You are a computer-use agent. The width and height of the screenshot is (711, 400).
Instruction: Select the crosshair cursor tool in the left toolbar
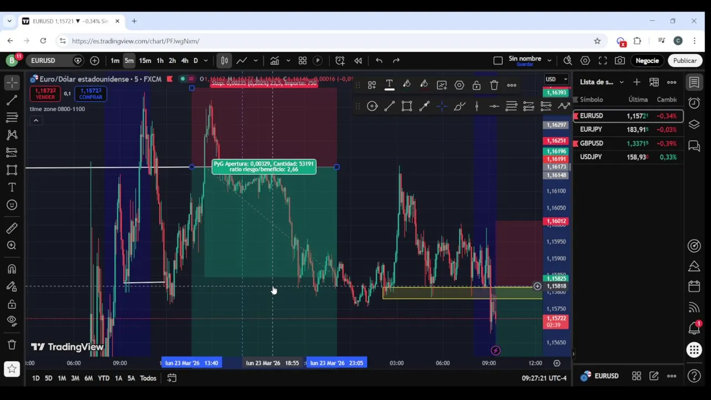(12, 82)
